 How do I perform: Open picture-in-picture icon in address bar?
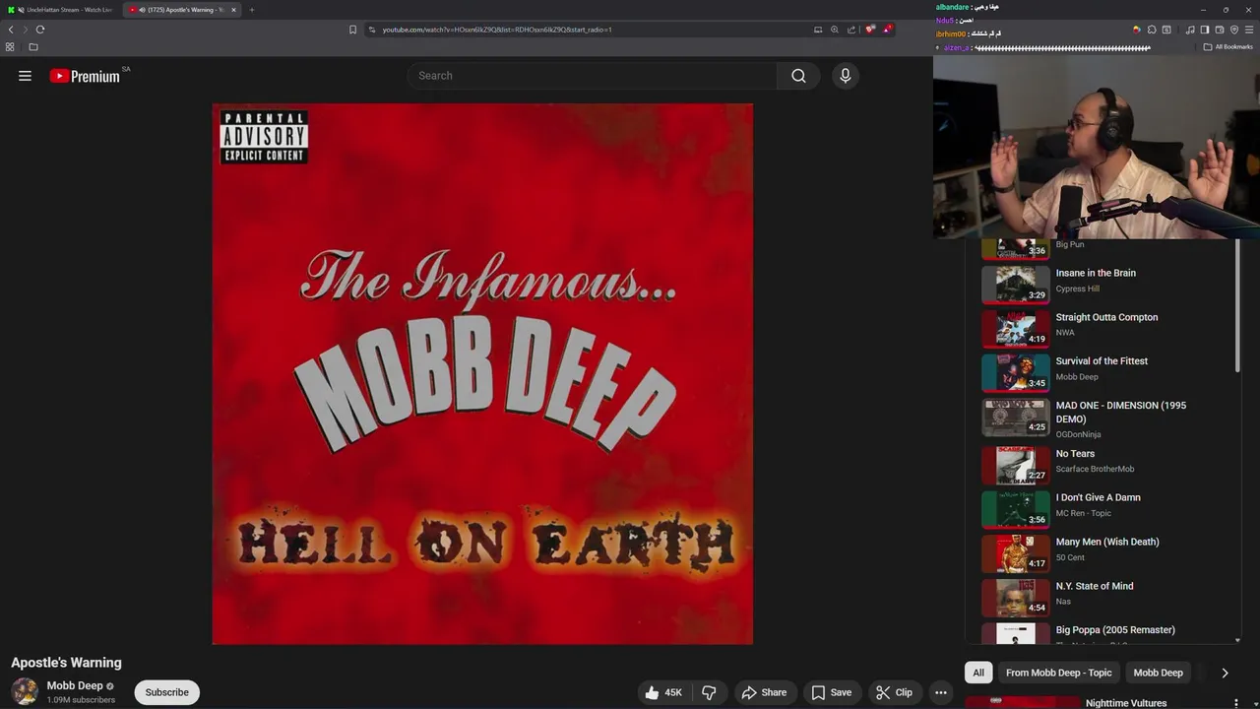click(817, 30)
